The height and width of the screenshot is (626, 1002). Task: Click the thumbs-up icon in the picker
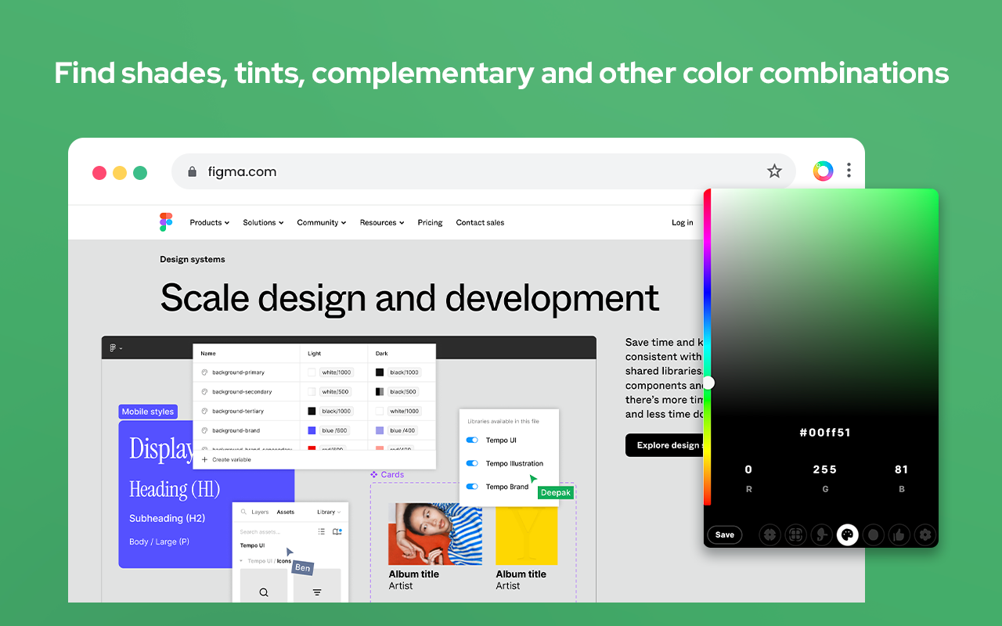pos(899,535)
